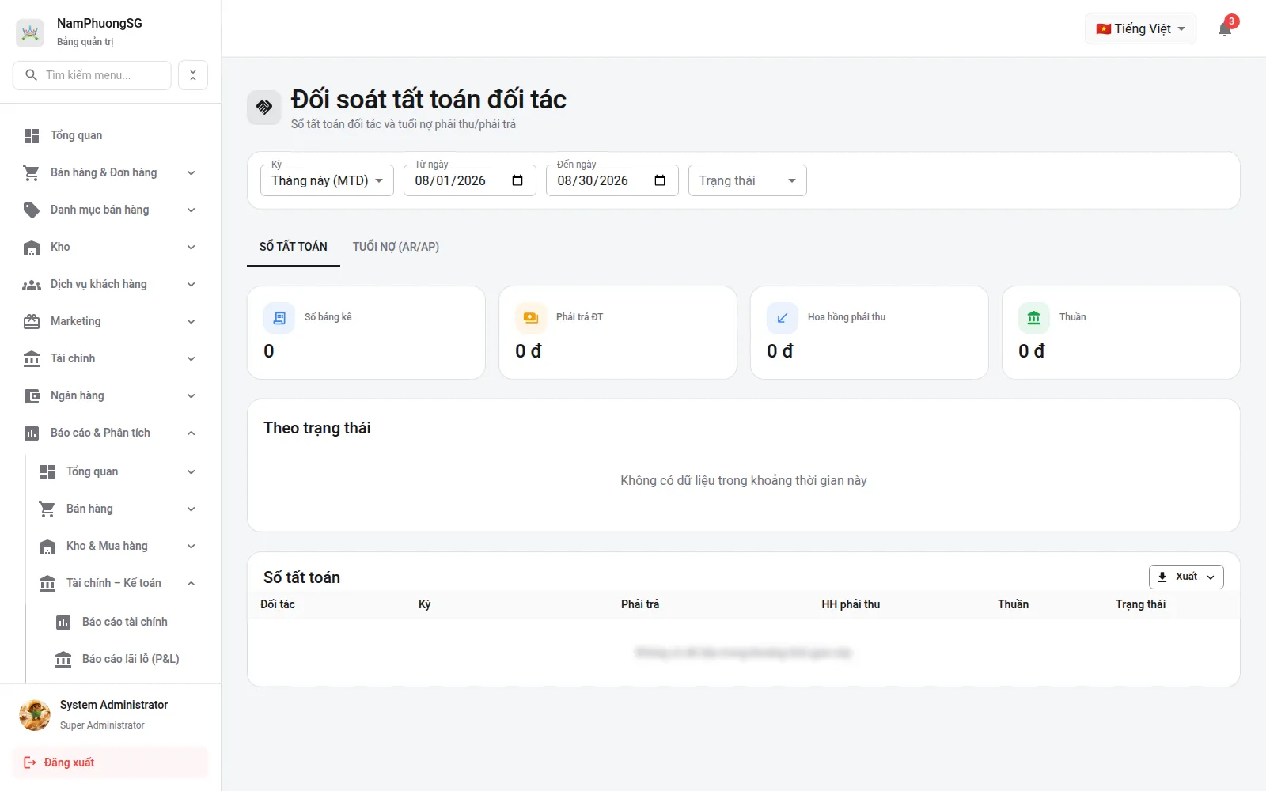The height and width of the screenshot is (791, 1266).
Task: Collapse Báo cáo & Phân tích section
Action: (111, 433)
